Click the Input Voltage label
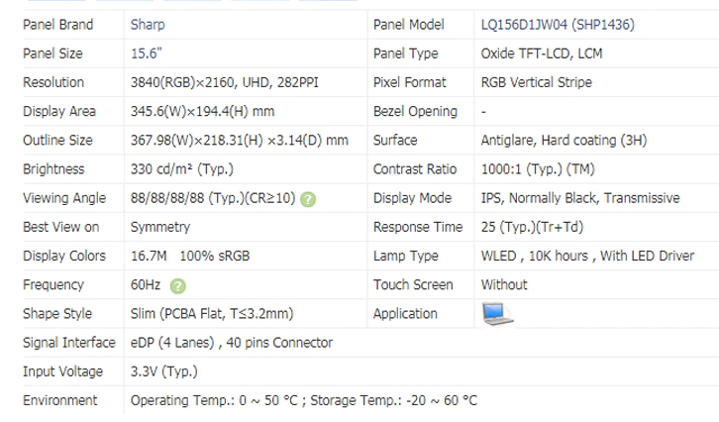The image size is (719, 422). 62,371
